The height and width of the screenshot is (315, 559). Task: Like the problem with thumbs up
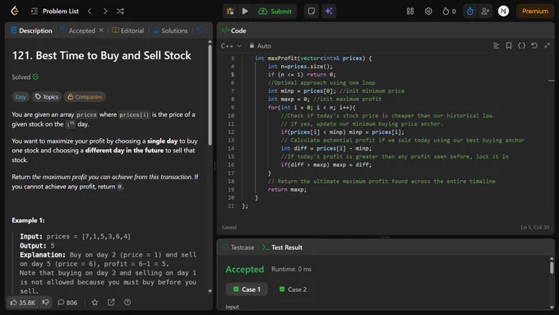tap(22, 303)
